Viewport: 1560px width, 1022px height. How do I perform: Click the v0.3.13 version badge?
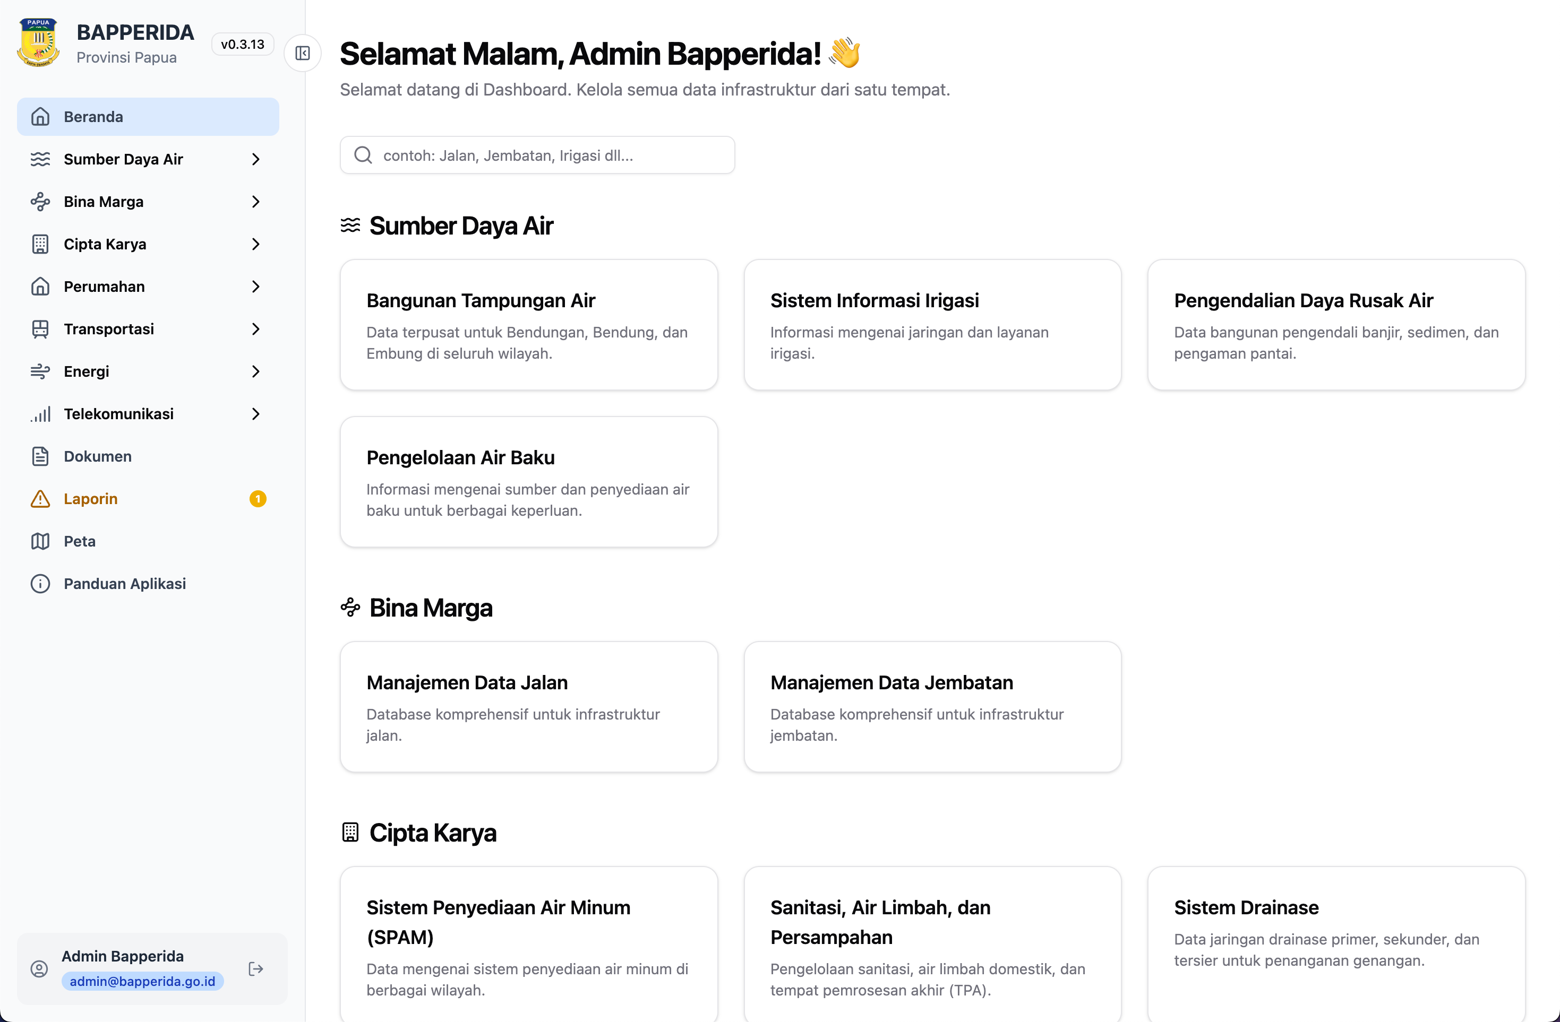[x=243, y=45]
